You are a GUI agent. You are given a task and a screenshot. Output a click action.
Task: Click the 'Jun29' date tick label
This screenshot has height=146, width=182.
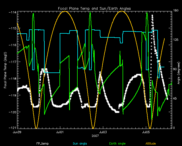[x=17, y=133]
